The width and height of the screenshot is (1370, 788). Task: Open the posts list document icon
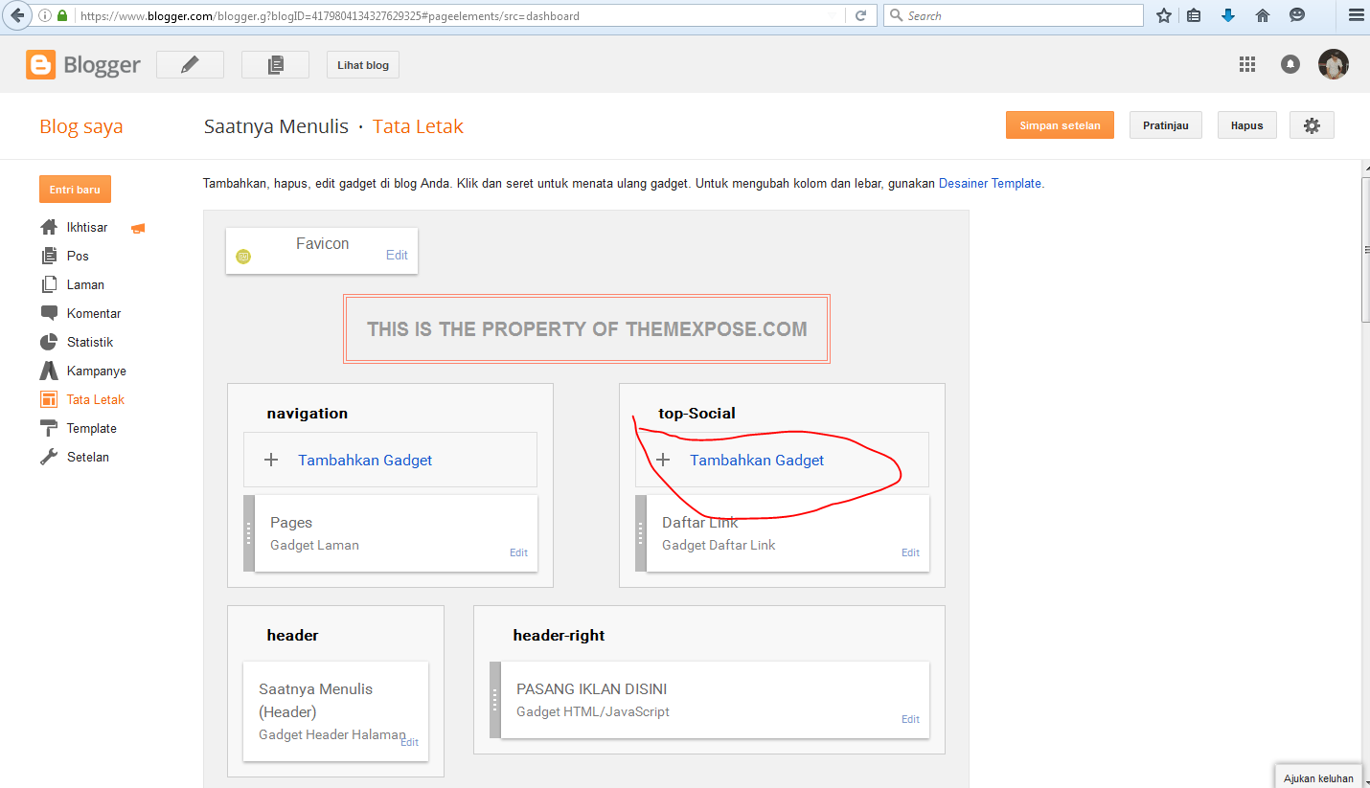(275, 64)
